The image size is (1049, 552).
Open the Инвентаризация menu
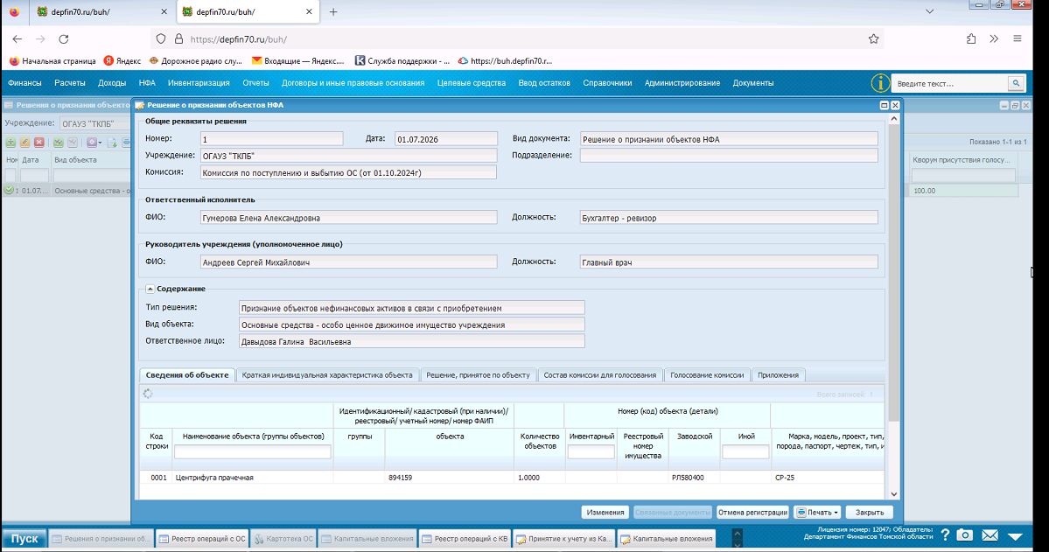coord(199,83)
